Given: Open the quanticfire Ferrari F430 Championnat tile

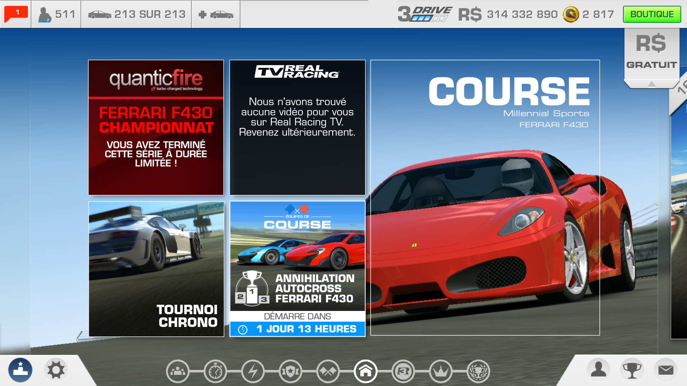Looking at the screenshot, I should point(156,128).
